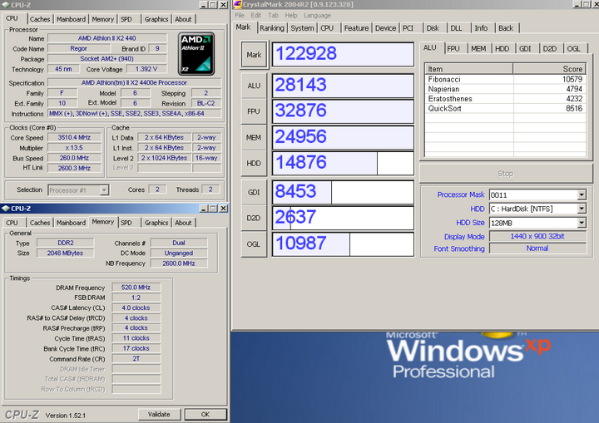Select the D2D score detail tab
The image size is (599, 423).
(x=549, y=48)
